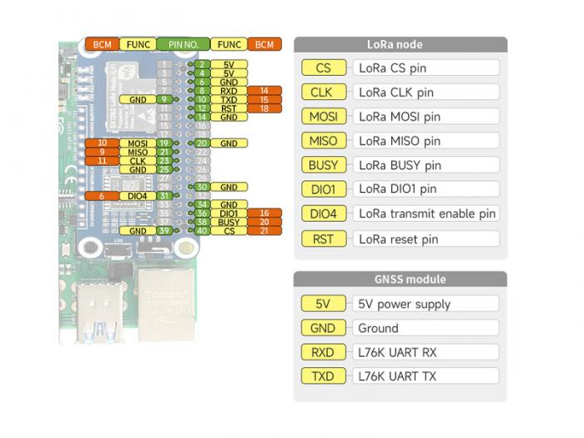Click orange BCM 15 next to TXD
Image resolution: width=584 pixels, height=438 pixels.
point(264,99)
